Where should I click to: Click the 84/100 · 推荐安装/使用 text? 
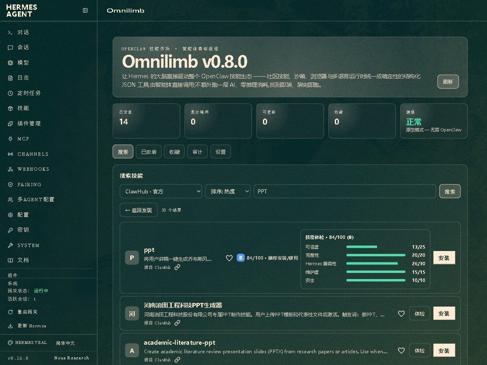[272, 258]
